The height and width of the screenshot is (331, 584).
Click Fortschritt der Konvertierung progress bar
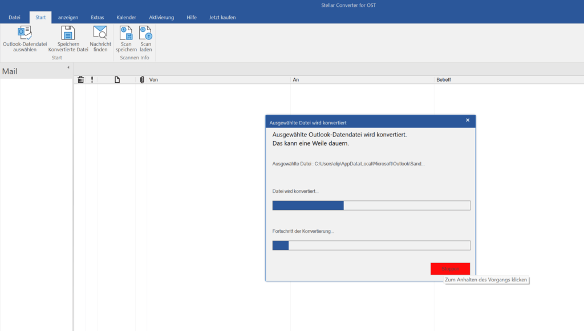pos(371,245)
